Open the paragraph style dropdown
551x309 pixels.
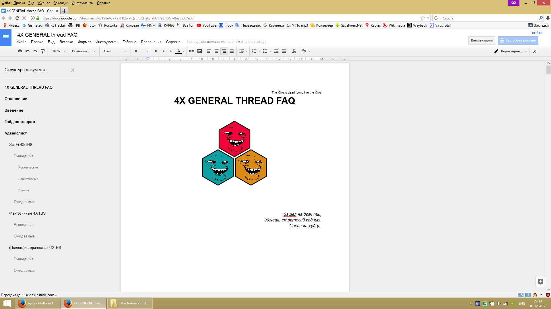tap(84, 51)
